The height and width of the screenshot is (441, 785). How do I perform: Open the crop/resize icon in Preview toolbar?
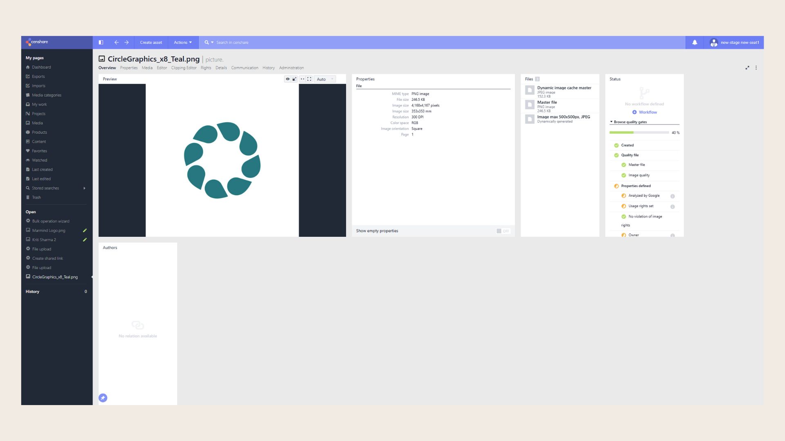click(294, 79)
